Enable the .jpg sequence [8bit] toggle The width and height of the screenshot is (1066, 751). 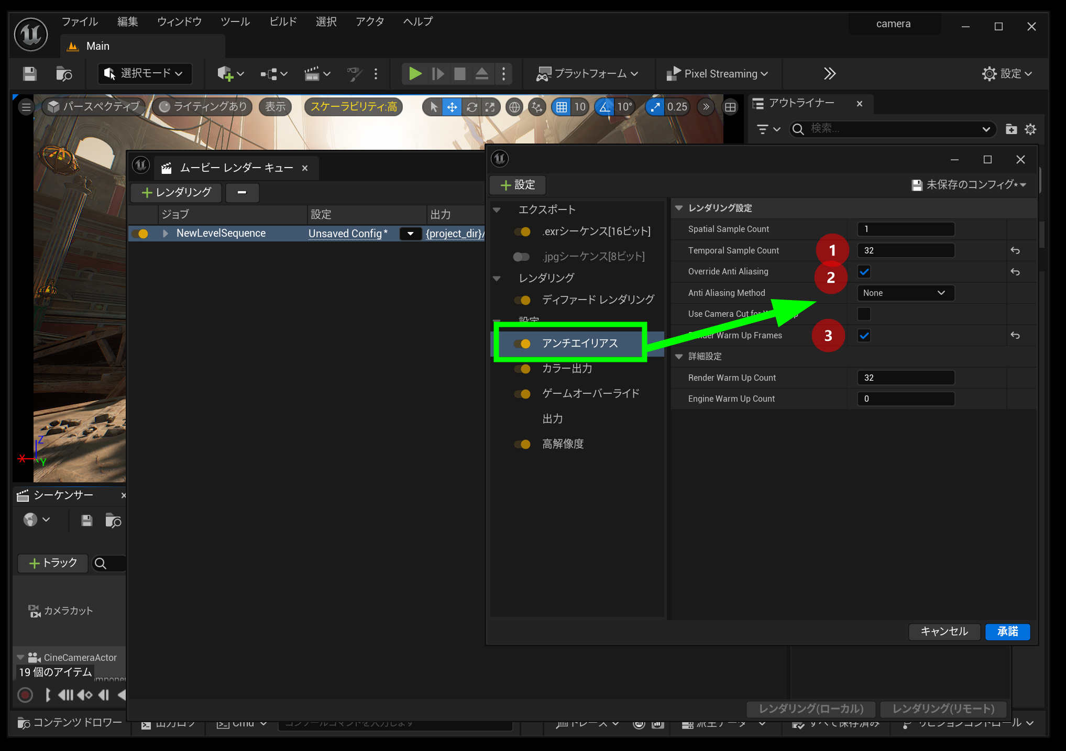(x=521, y=257)
